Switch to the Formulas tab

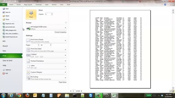click(39, 5)
